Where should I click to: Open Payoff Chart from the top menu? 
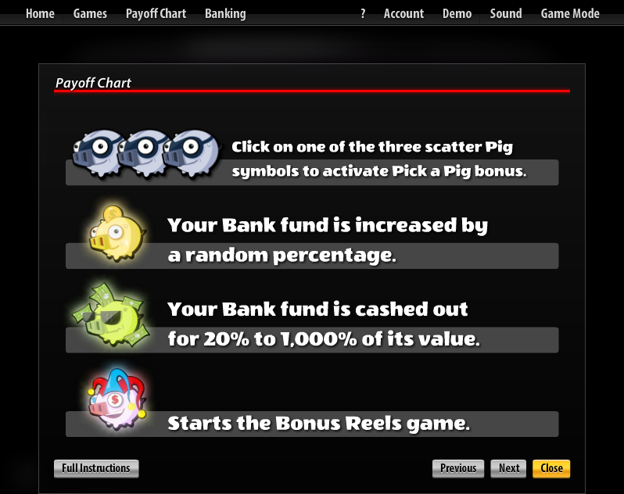pos(156,13)
